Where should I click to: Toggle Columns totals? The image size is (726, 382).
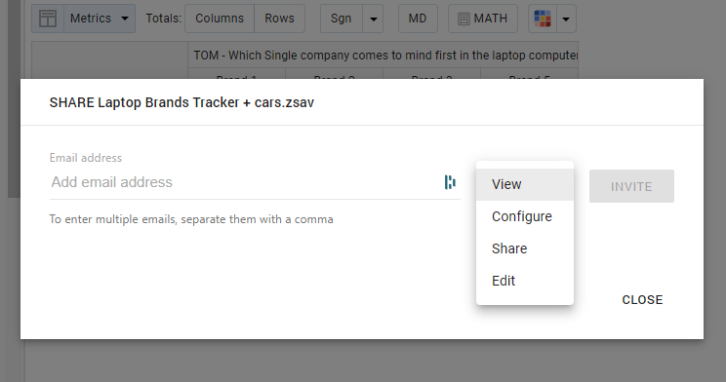220,19
